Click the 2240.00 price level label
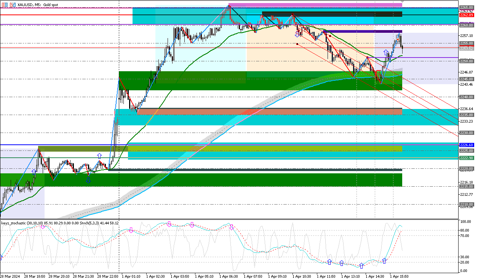This screenshot has width=478, height=280. pos(466,97)
